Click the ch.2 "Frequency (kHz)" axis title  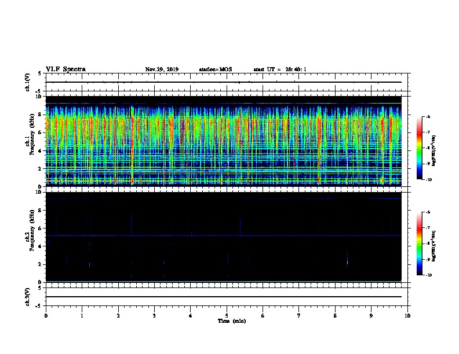coord(32,230)
